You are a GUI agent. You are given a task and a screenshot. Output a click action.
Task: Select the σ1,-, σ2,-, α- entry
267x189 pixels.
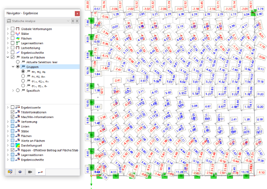pyautogui.click(x=39, y=86)
